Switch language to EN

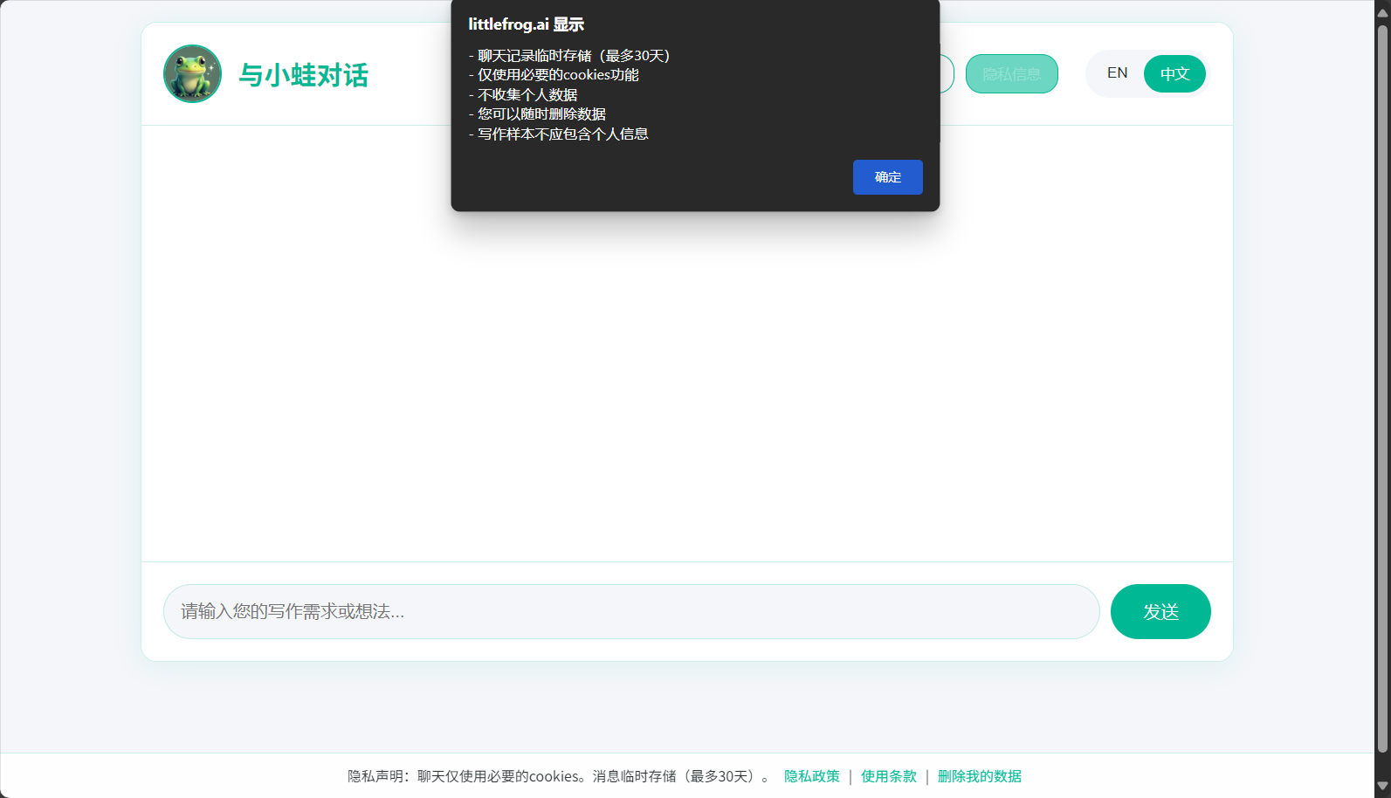[x=1117, y=73]
